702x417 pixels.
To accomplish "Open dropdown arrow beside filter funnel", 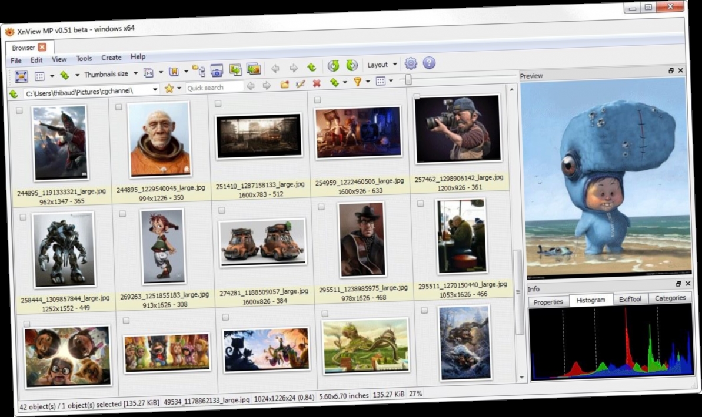I will click(368, 81).
